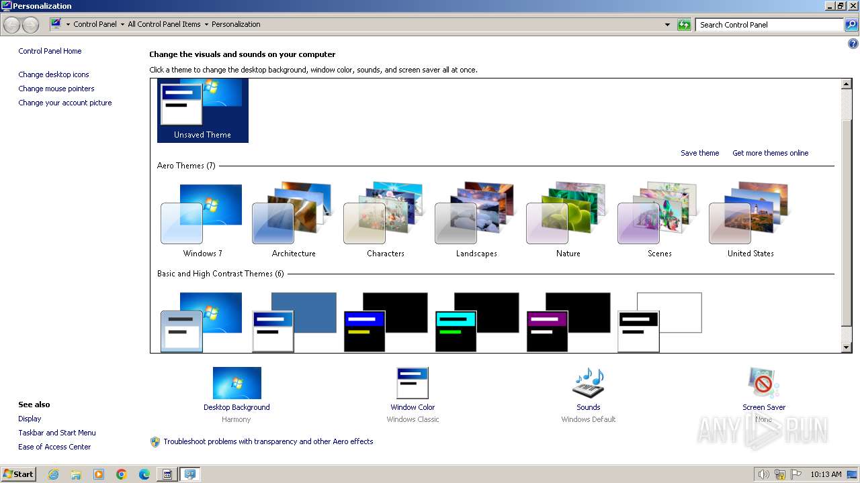Viewport: 860px width, 483px height.
Task: Open Windows Media Player from taskbar
Action: point(99,474)
